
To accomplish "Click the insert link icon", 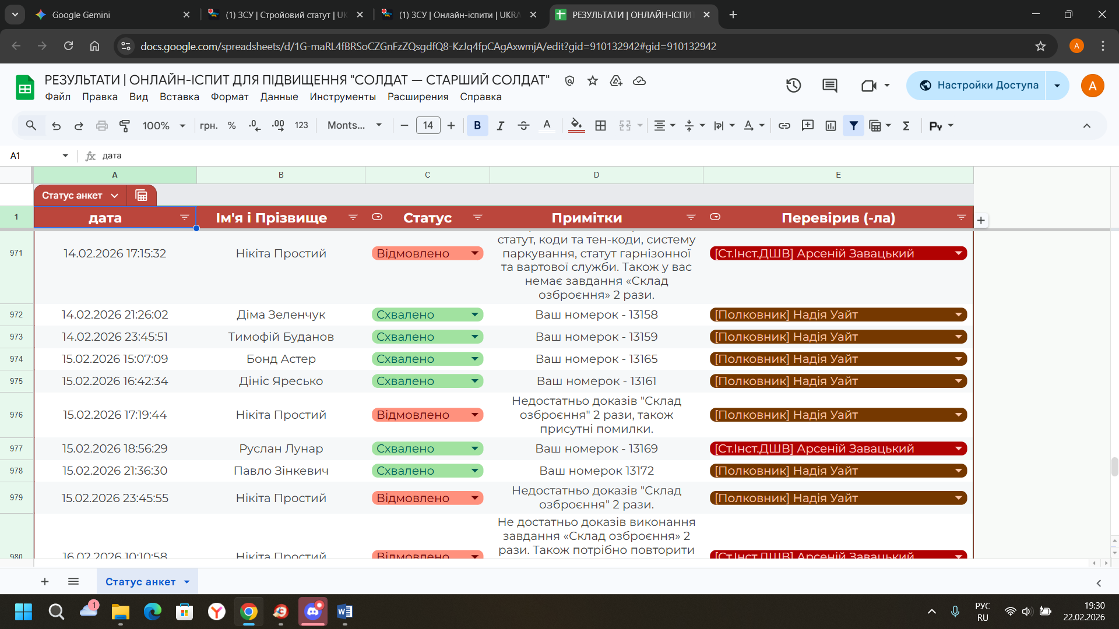I will (784, 125).
